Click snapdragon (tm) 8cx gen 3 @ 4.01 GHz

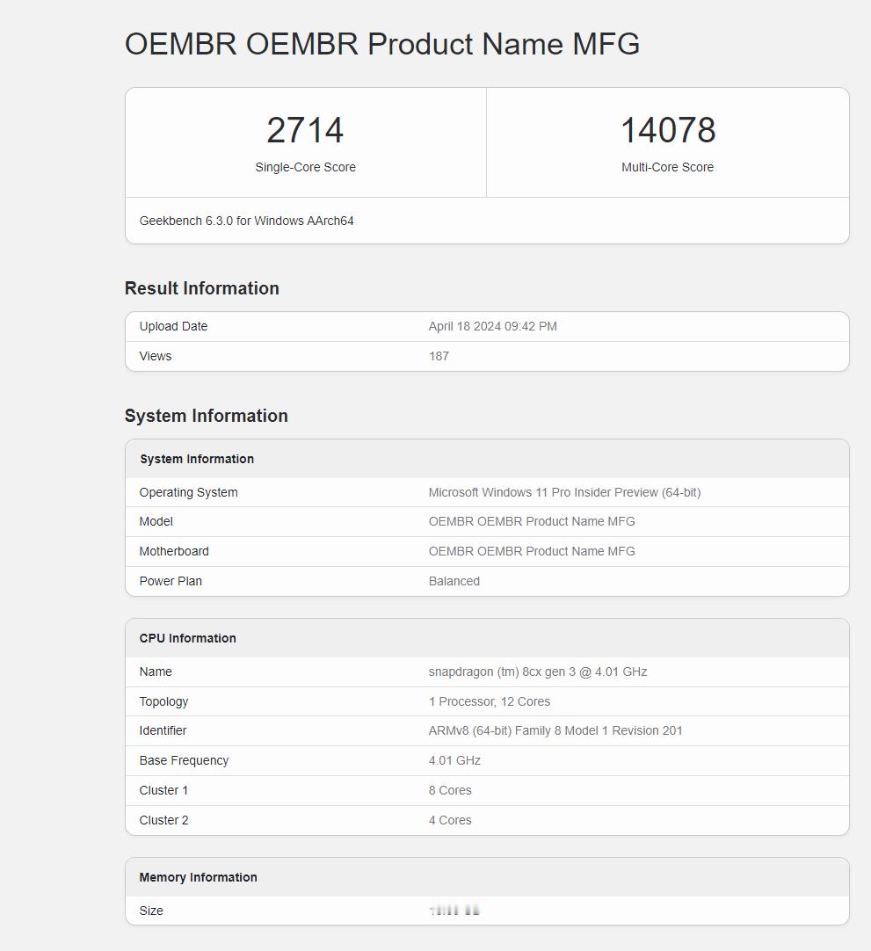[538, 672]
